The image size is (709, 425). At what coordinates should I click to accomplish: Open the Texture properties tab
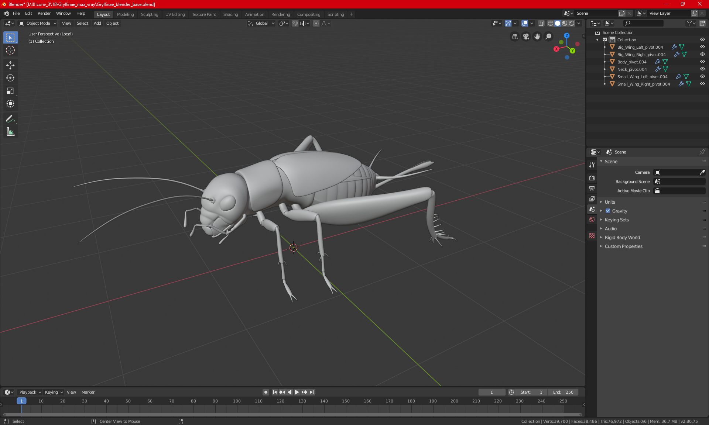[592, 236]
